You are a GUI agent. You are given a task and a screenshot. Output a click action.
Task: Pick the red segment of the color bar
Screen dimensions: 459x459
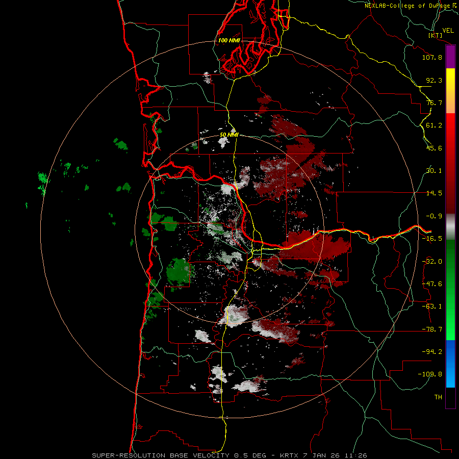(450, 163)
